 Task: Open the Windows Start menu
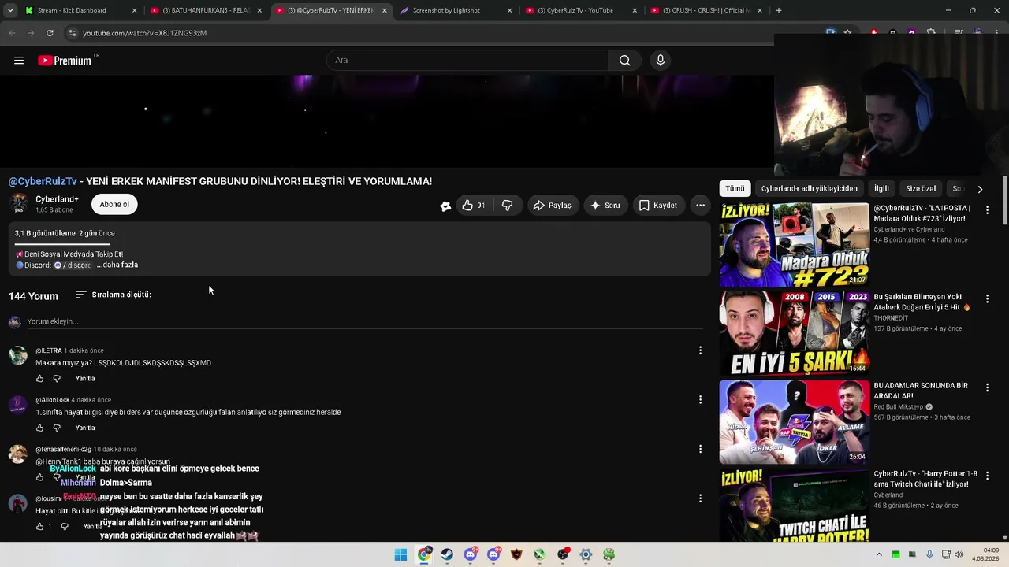[x=400, y=554]
